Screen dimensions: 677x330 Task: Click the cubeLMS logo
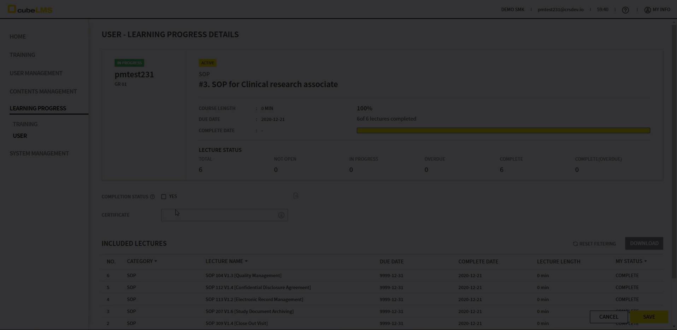pyautogui.click(x=30, y=10)
